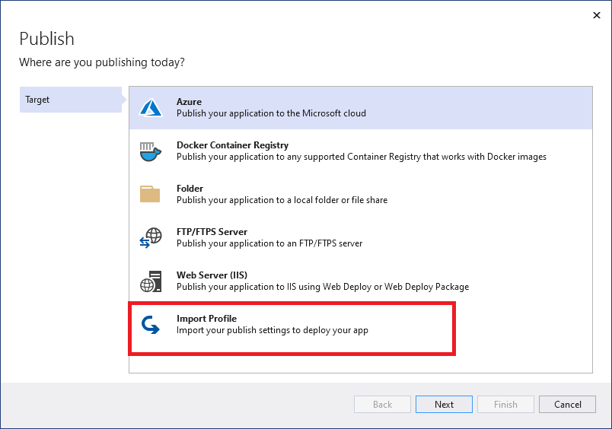The height and width of the screenshot is (429, 612).
Task: Click 'Publish your application to the Microsoft cloud' text
Action: [x=271, y=113]
